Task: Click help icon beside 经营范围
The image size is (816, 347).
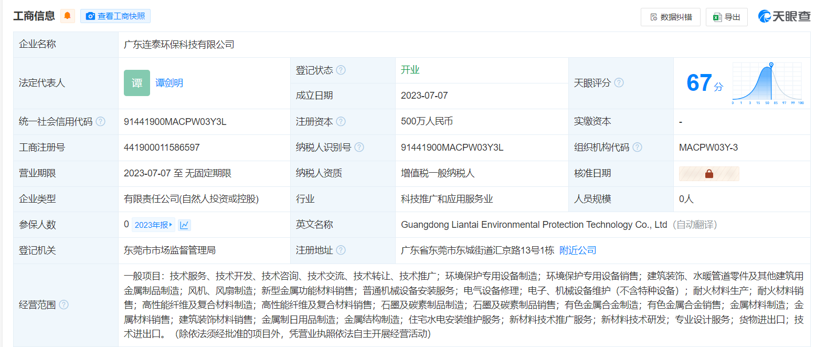Action: [63, 305]
